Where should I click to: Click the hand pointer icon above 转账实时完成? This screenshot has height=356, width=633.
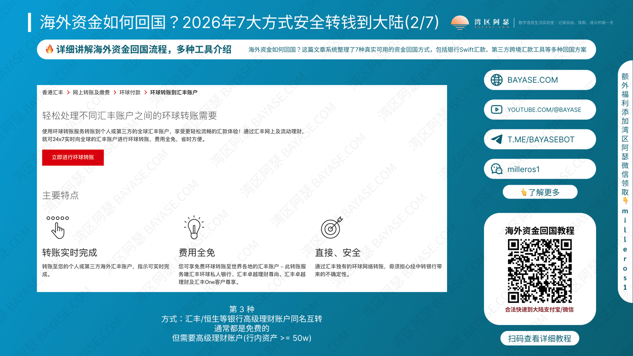tap(58, 227)
